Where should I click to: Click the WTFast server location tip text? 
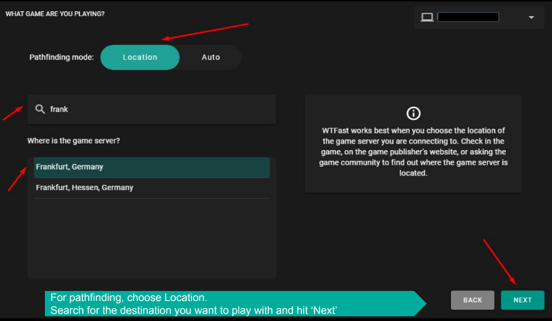tap(413, 151)
